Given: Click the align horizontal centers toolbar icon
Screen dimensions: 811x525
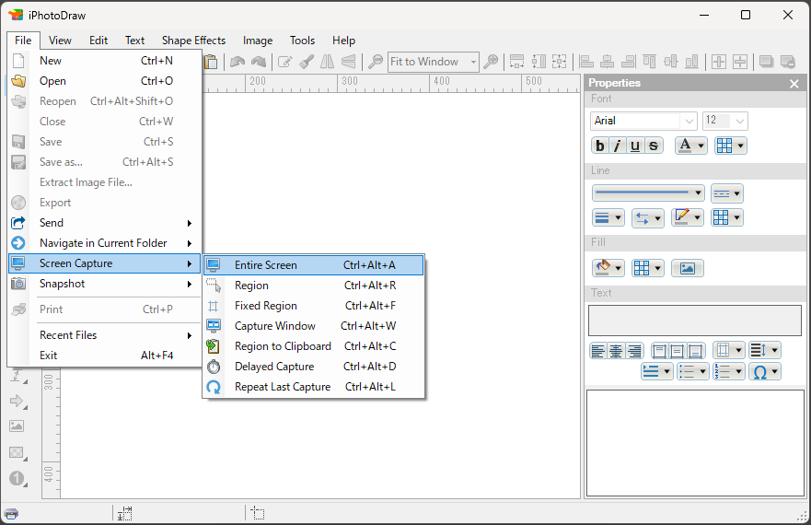Looking at the screenshot, I should coord(608,62).
